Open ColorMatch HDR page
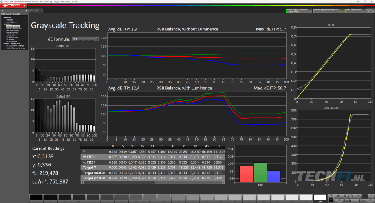The image size is (375, 203). (12, 32)
